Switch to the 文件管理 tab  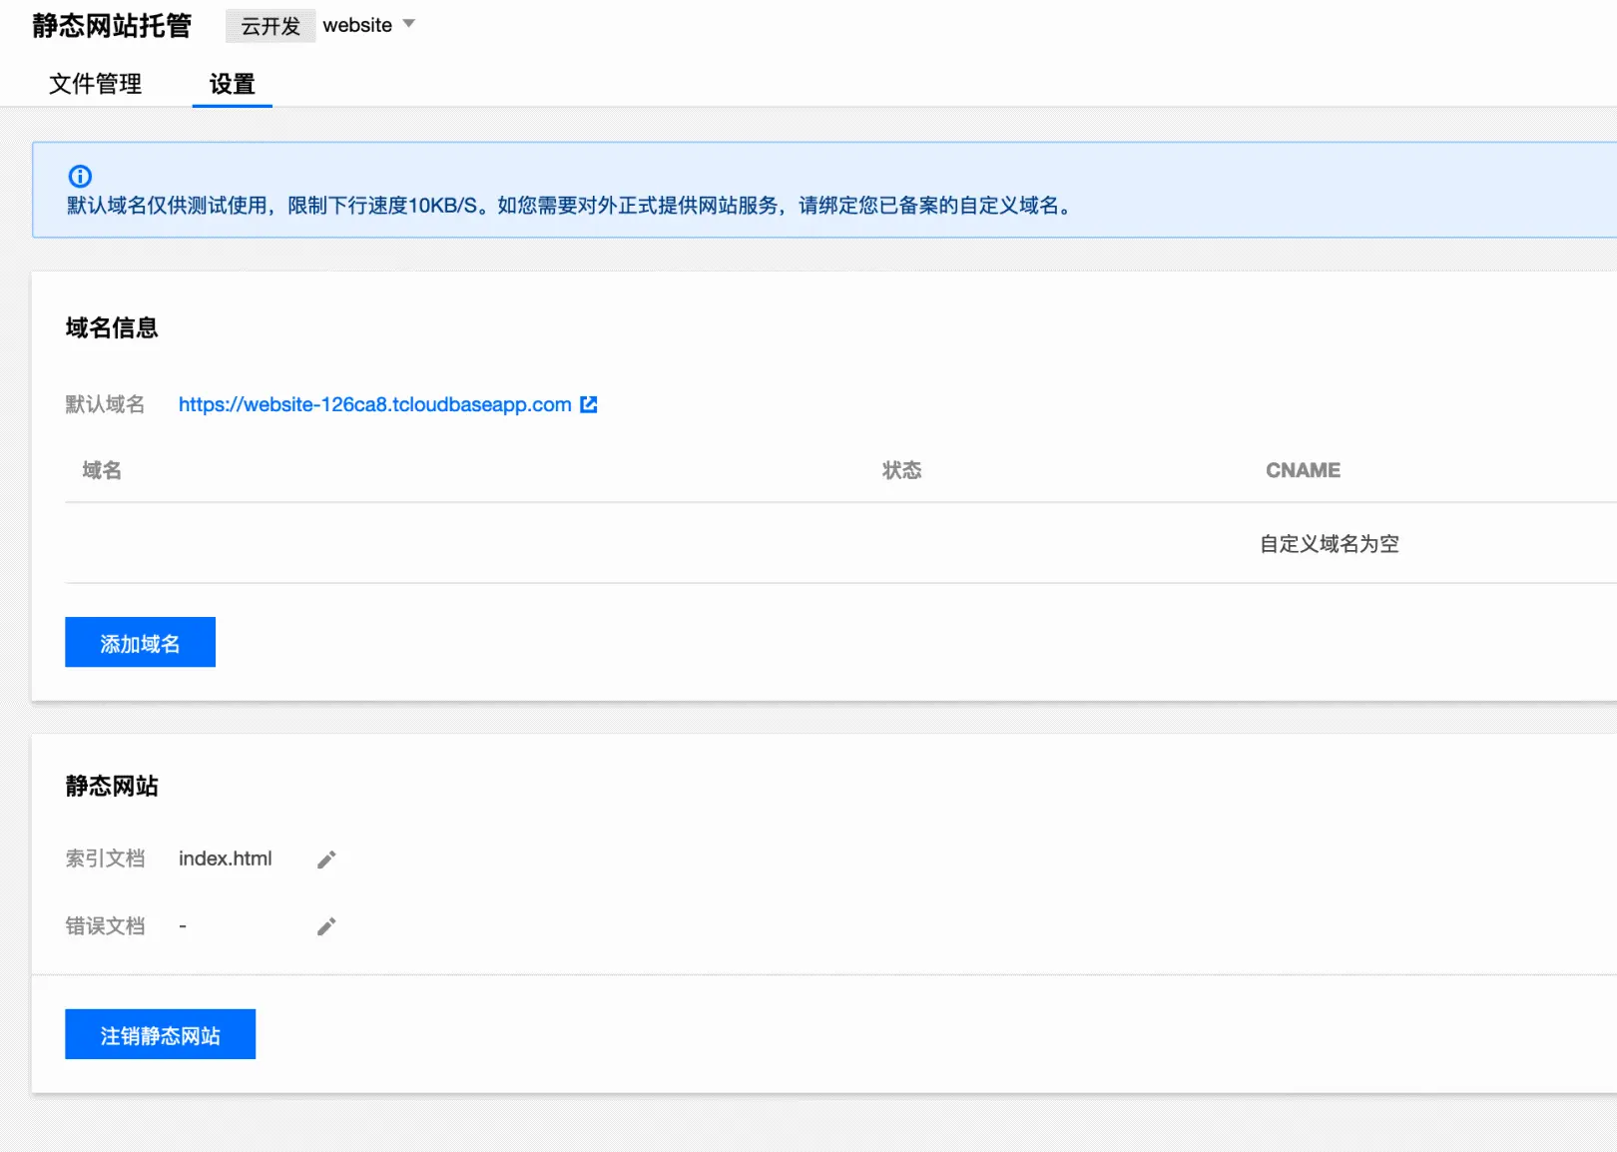coord(96,84)
